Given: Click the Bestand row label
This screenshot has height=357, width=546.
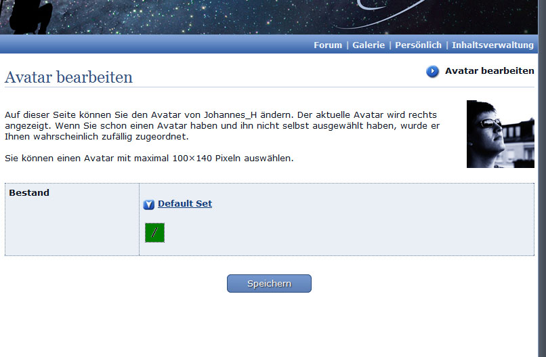Looking at the screenshot, I should pyautogui.click(x=29, y=192).
